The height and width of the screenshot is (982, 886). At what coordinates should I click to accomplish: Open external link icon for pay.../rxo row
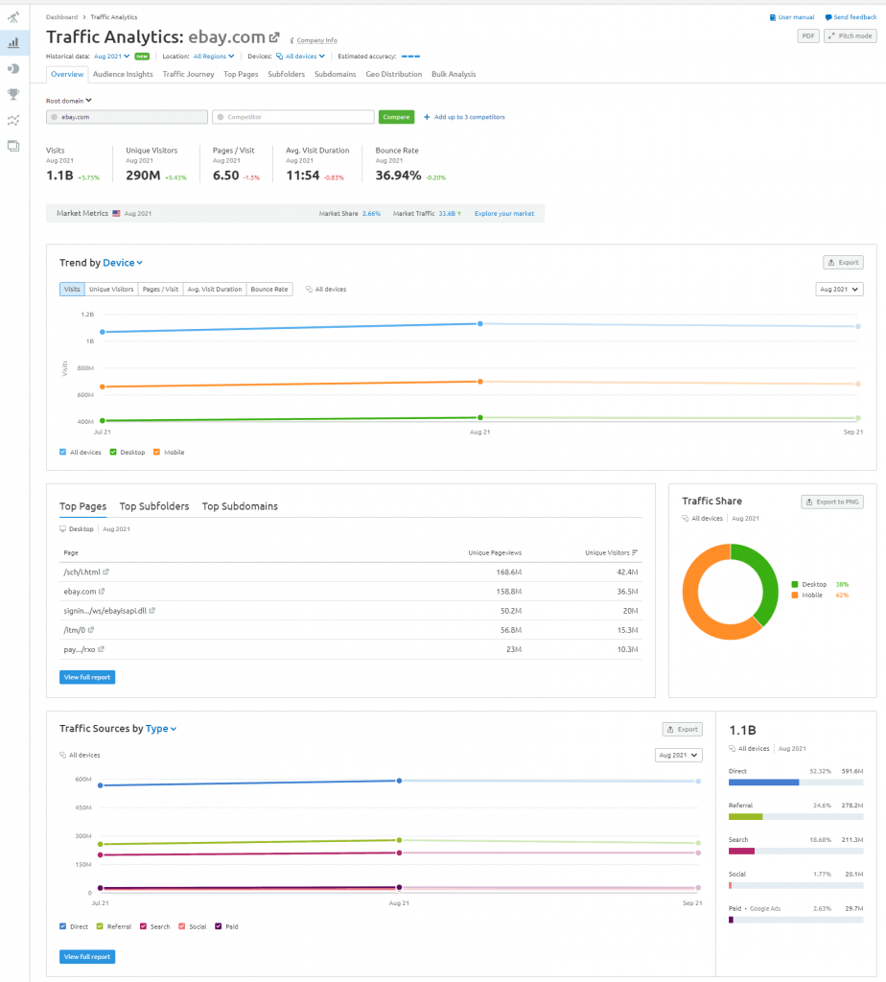pos(101,649)
